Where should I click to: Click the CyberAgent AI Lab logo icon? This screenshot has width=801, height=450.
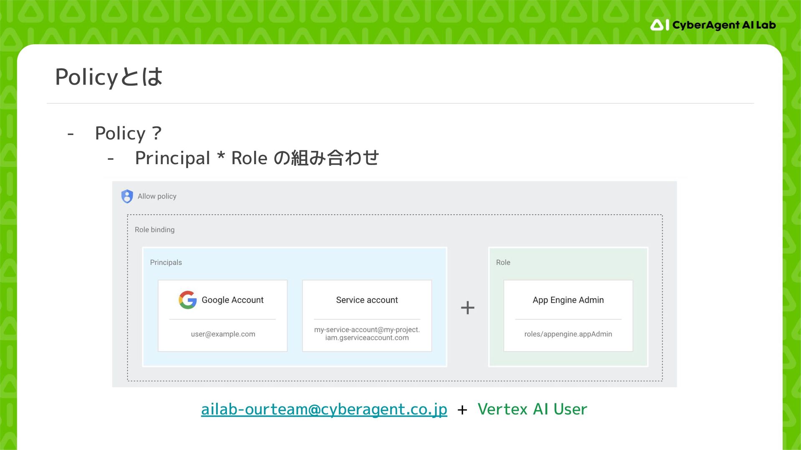(660, 25)
